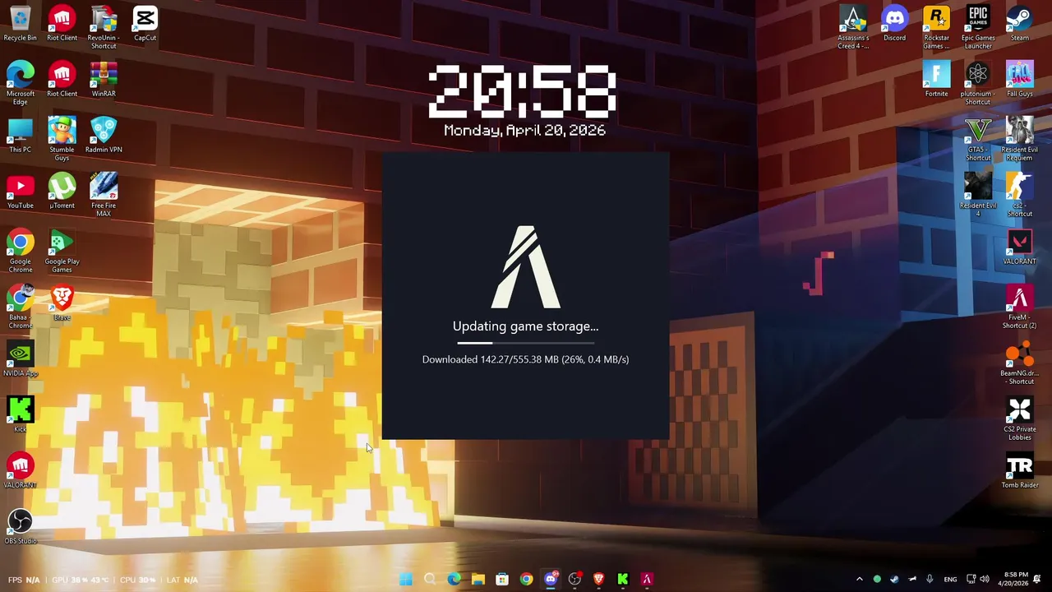
Task: Expand the hidden system tray icons
Action: click(860, 580)
